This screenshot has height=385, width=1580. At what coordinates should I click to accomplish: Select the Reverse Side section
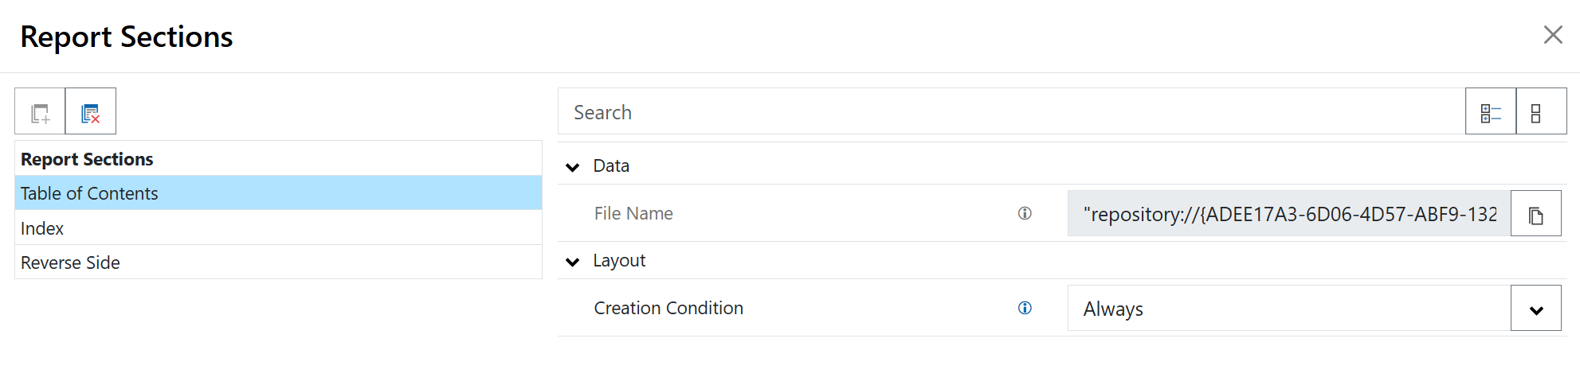70,262
